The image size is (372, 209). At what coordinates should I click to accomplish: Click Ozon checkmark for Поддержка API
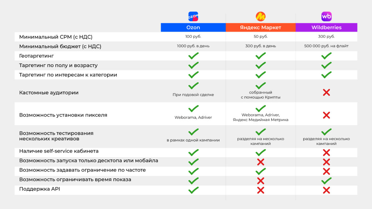pos(193,190)
